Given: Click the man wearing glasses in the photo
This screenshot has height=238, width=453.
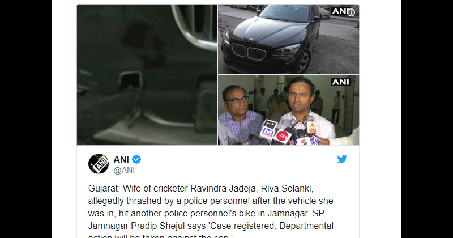Looking at the screenshot, I should click(238, 114).
